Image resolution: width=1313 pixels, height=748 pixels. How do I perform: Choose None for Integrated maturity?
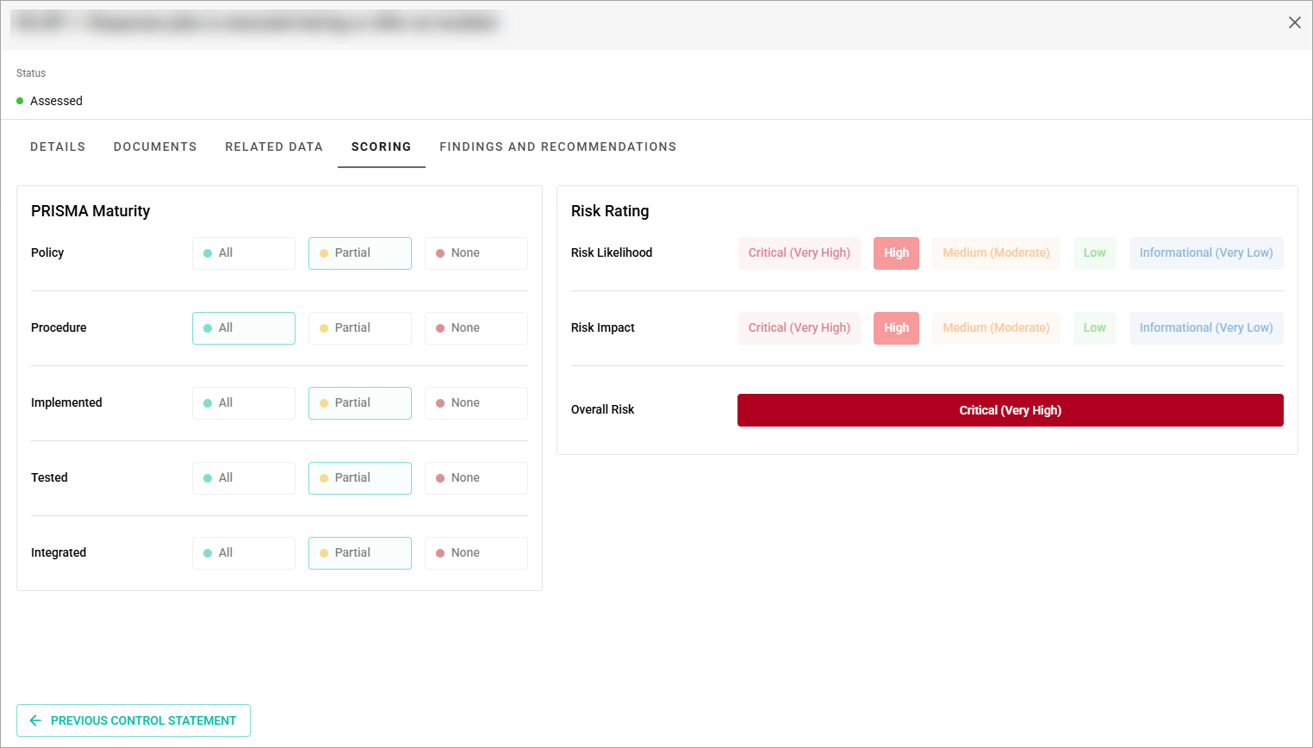[x=476, y=553]
